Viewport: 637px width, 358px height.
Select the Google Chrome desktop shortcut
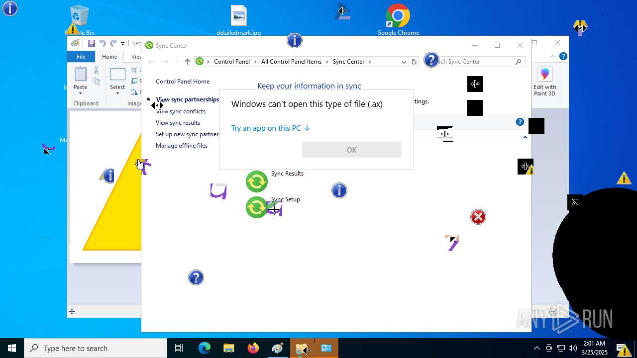[x=398, y=21]
